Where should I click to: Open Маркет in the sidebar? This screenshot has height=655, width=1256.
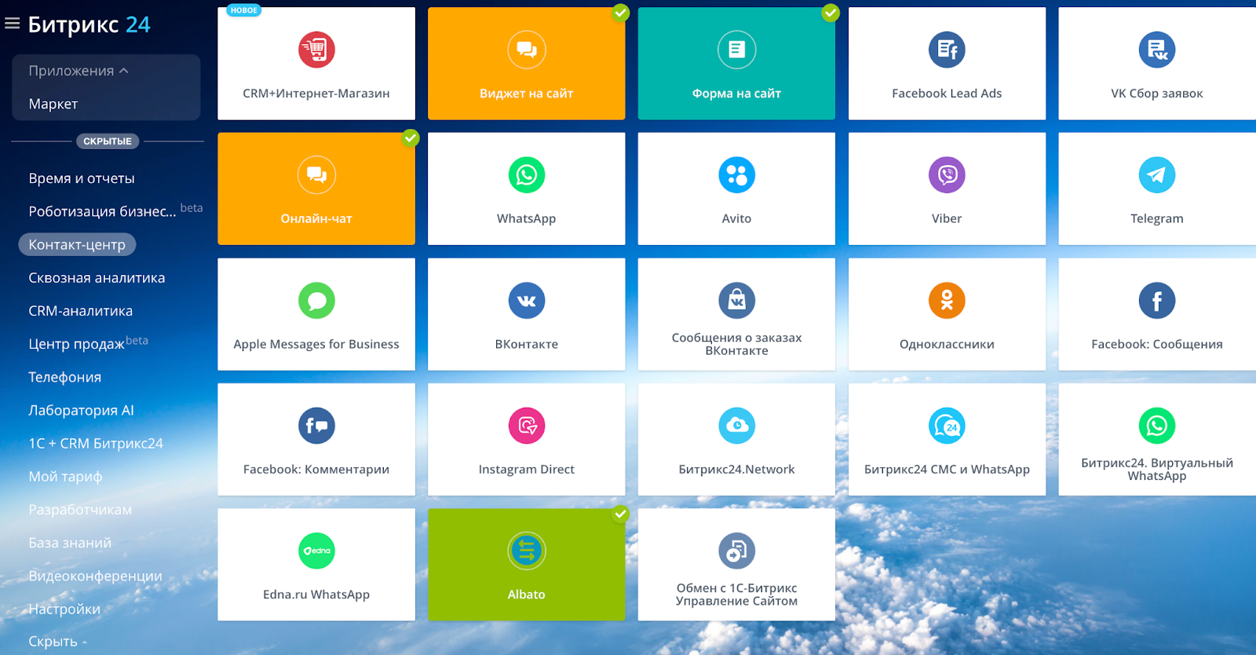tap(53, 104)
